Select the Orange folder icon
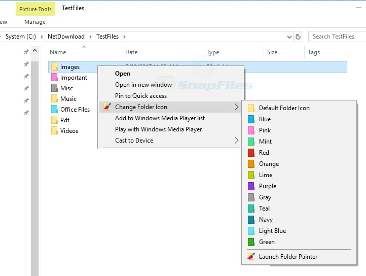The image size is (366, 276). pyautogui.click(x=251, y=164)
